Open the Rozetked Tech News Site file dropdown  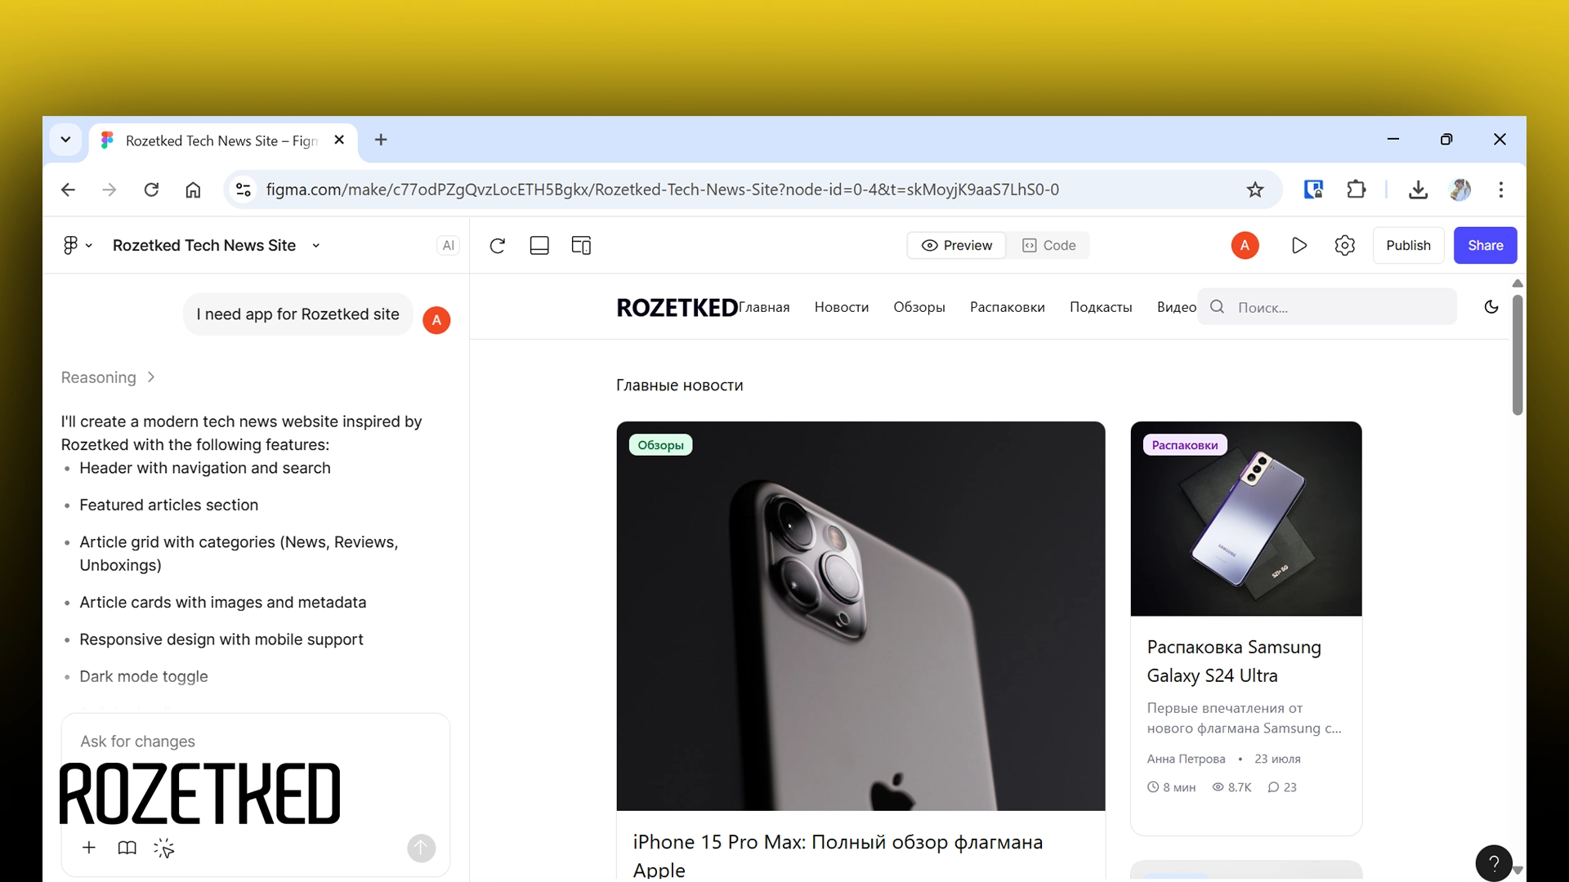(x=316, y=245)
